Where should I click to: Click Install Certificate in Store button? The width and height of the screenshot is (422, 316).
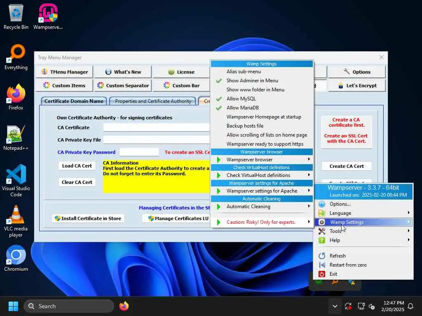click(x=88, y=218)
